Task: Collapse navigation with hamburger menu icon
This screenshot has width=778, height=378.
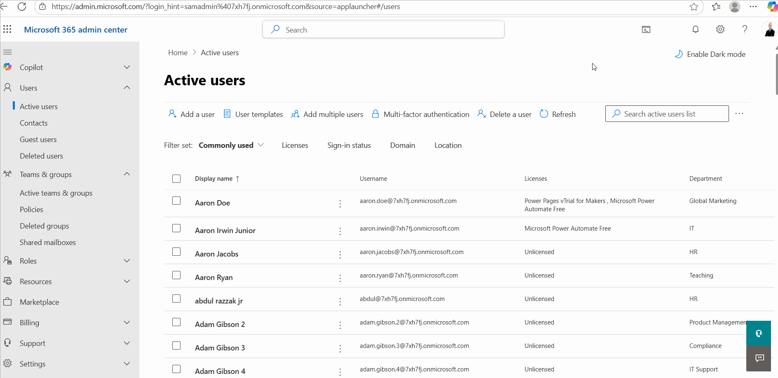Action: click(7, 52)
